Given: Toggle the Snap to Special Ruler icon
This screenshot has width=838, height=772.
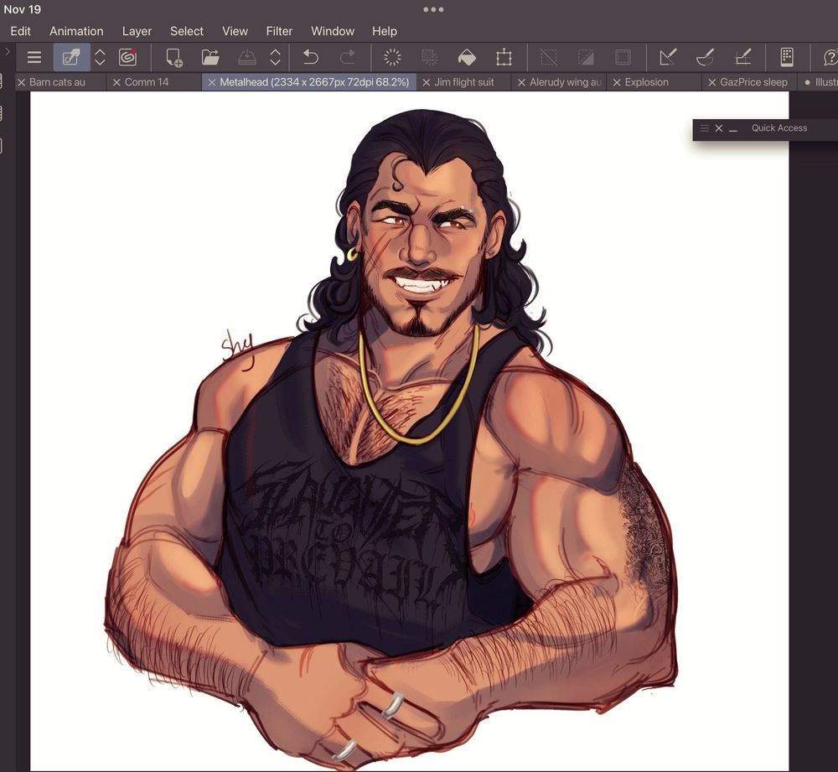Looking at the screenshot, I should (x=706, y=57).
